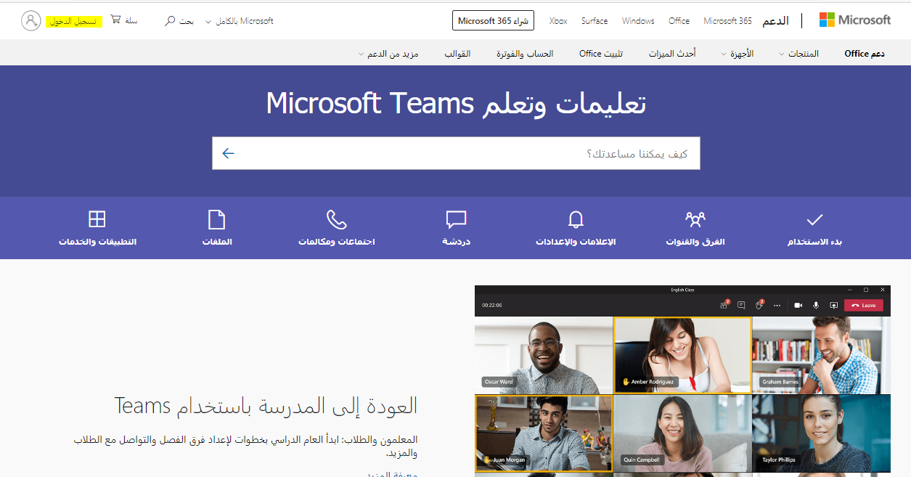
Task: Expand the مزيد من الدعم dropdown
Action: pos(388,54)
